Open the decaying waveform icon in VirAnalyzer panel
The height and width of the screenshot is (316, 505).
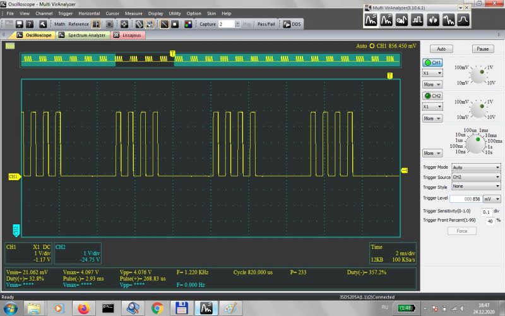(448, 20)
